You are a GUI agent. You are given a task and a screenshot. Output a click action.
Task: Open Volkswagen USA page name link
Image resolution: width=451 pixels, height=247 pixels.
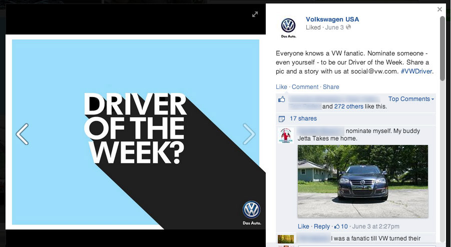click(332, 19)
